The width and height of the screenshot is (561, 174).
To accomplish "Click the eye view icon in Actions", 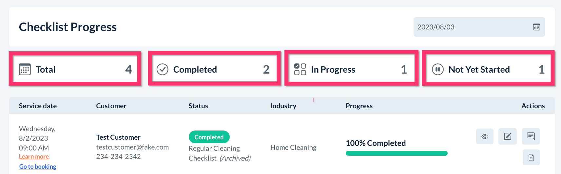I will (485, 136).
